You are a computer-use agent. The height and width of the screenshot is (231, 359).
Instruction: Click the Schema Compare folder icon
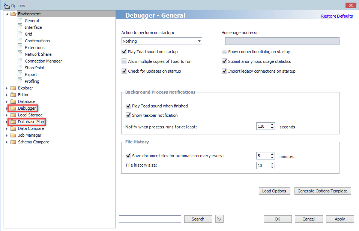coord(14,142)
